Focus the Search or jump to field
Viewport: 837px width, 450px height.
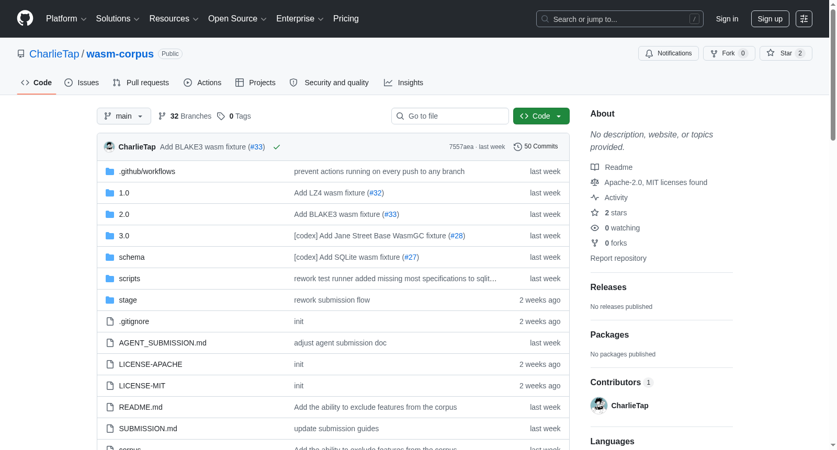620,19
